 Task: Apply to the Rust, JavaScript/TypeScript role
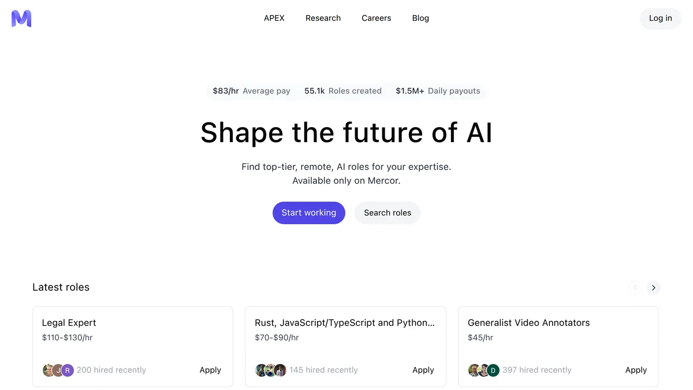(x=423, y=370)
